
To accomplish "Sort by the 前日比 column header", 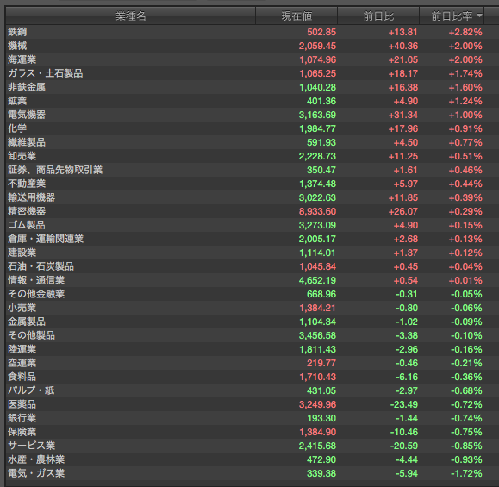I will (378, 16).
